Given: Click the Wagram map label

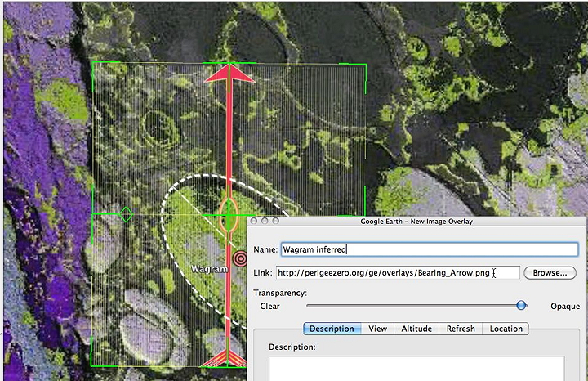Looking at the screenshot, I should pos(210,268).
